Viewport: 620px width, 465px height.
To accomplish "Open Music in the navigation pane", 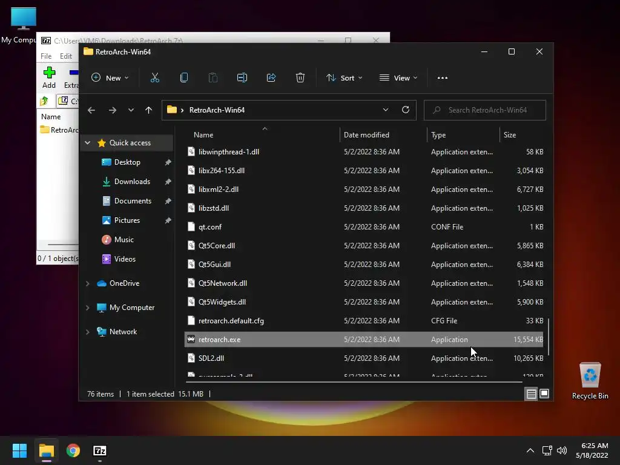I will pyautogui.click(x=124, y=240).
